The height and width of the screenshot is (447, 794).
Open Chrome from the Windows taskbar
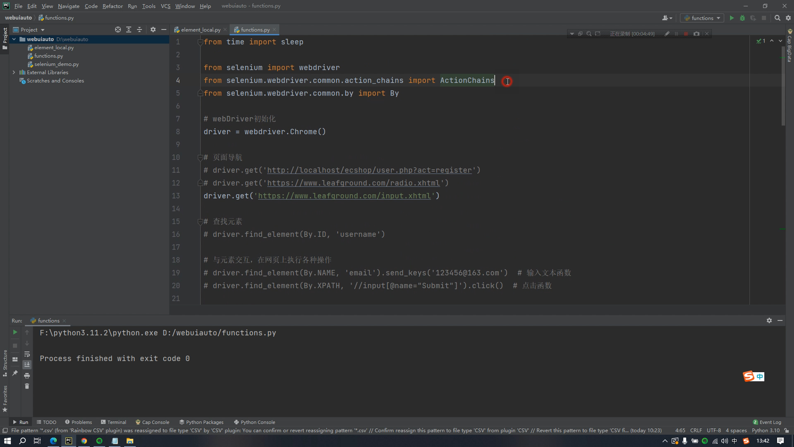[x=84, y=441]
